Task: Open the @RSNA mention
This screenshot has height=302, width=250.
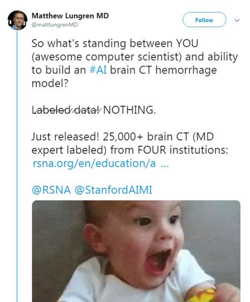Action: 51,190
